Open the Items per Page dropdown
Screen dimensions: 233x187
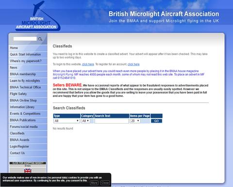point(135,121)
